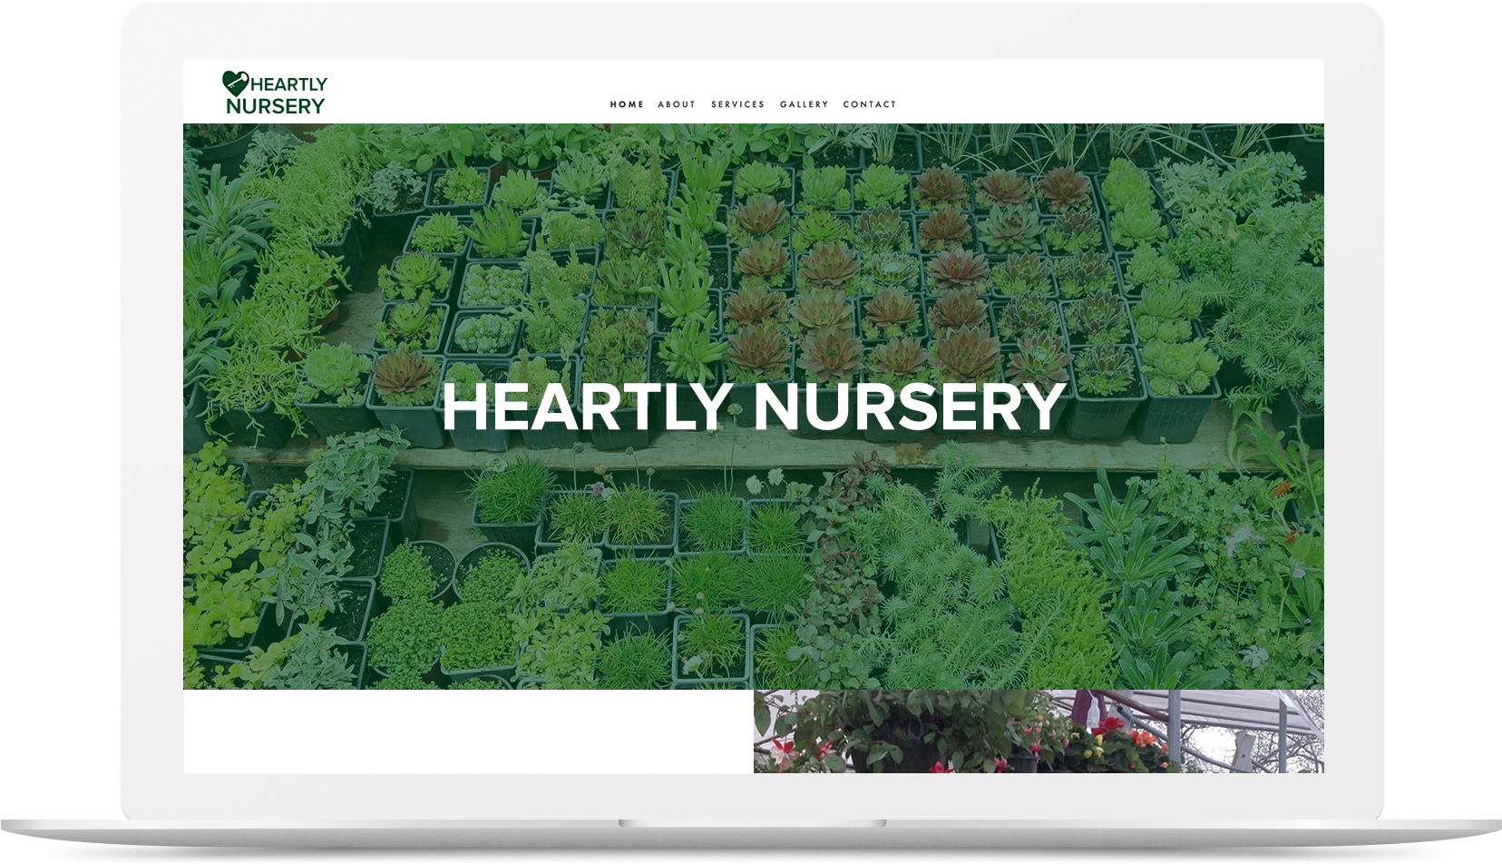Open the Contact page link
The image size is (1502, 864).
pyautogui.click(x=870, y=104)
